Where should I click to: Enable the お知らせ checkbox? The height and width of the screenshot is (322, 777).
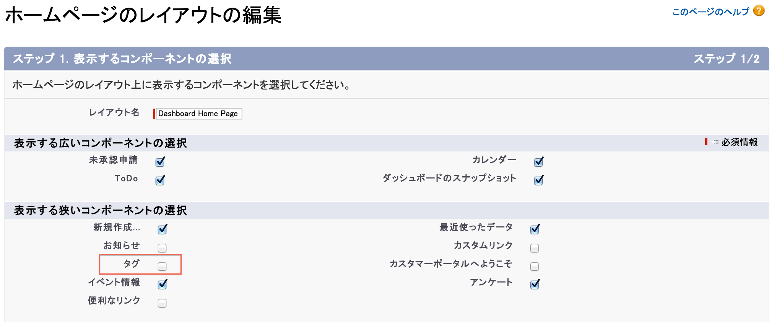click(162, 248)
